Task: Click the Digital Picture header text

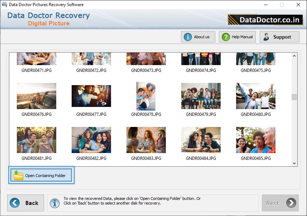Action: point(48,23)
